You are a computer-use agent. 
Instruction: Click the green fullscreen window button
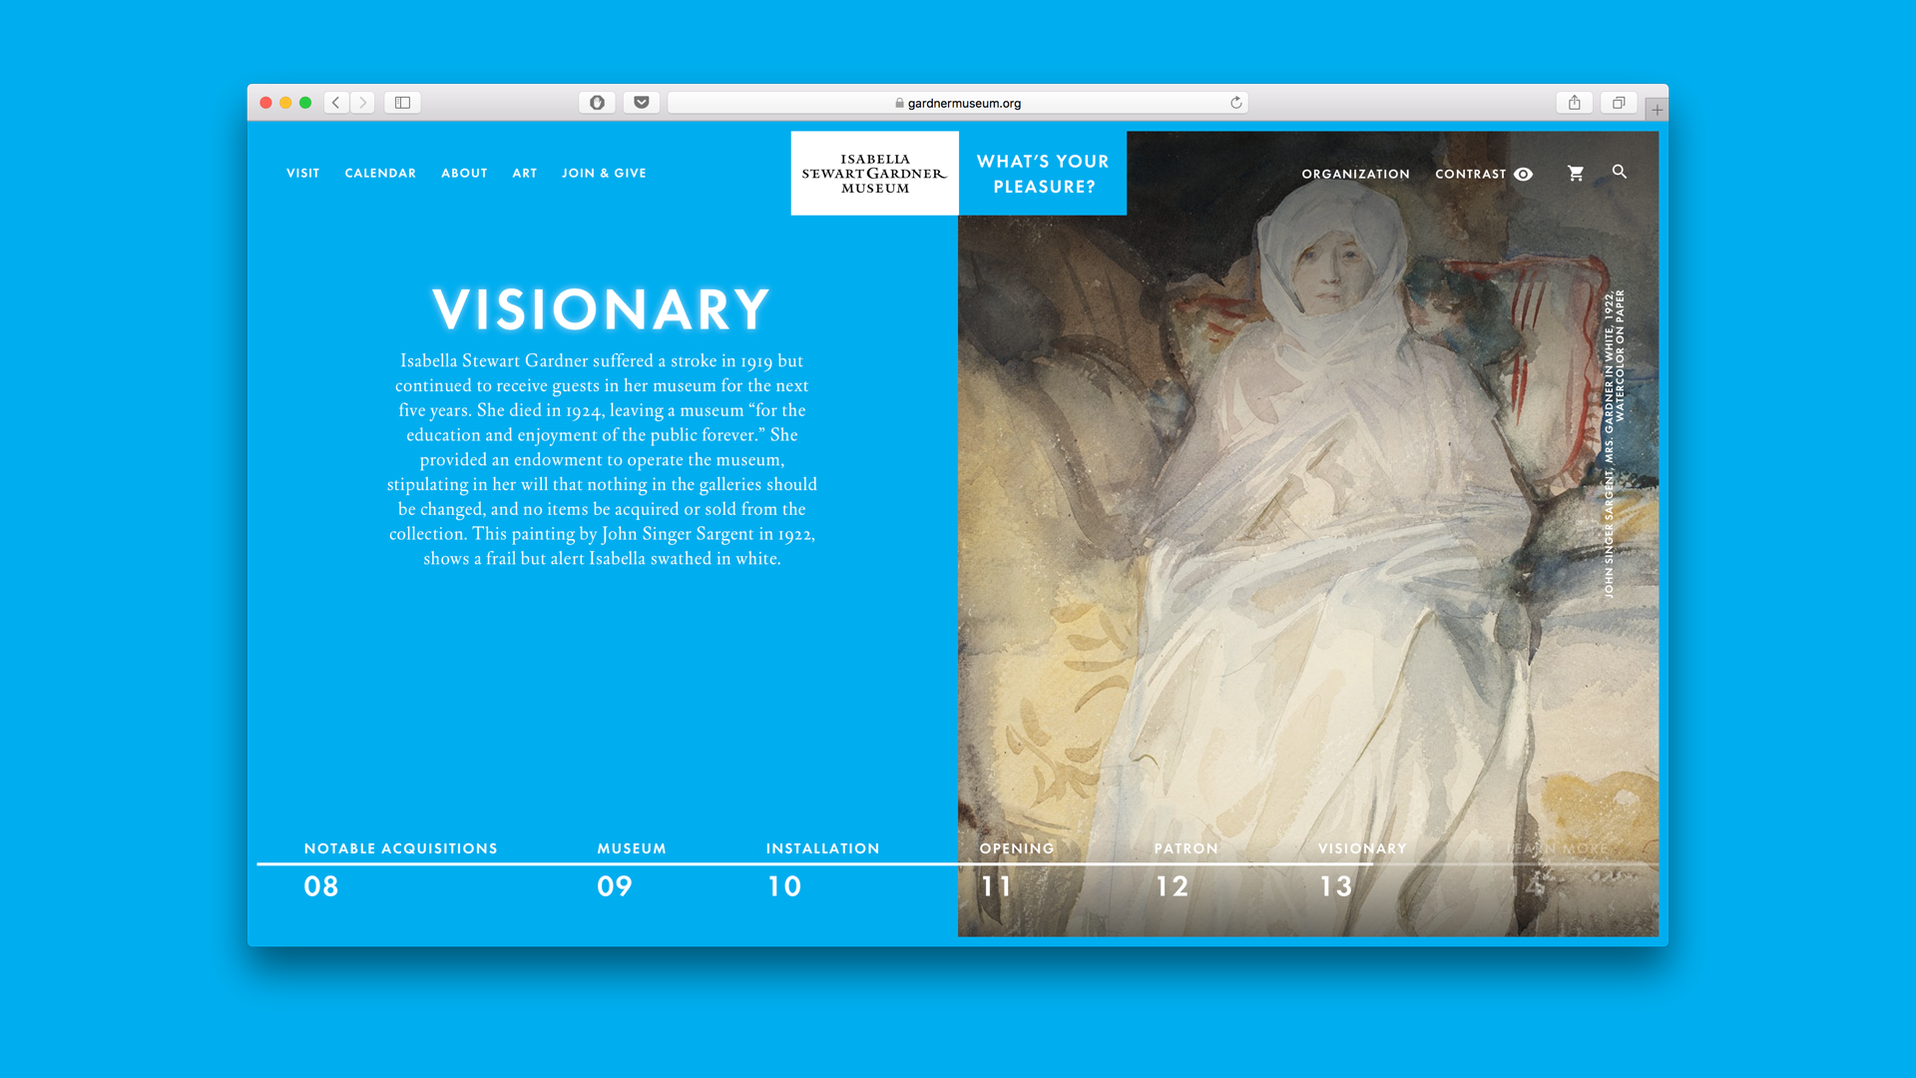305,103
